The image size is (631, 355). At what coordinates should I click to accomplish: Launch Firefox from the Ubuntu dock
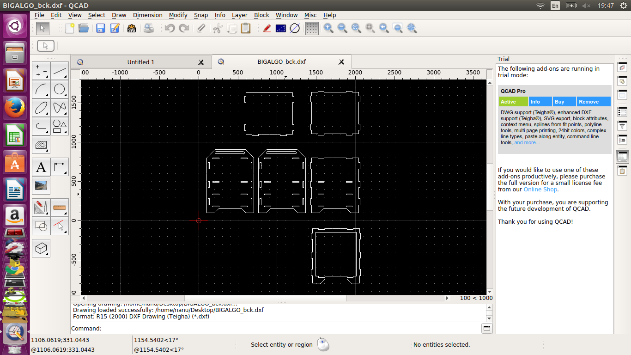(15, 108)
